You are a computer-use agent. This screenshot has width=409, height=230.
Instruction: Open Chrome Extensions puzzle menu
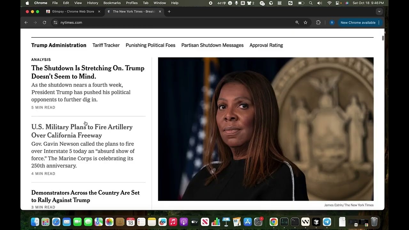click(318, 22)
